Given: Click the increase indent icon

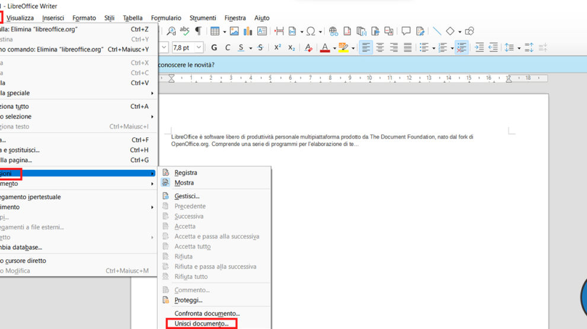Looking at the screenshot, I should (479, 47).
